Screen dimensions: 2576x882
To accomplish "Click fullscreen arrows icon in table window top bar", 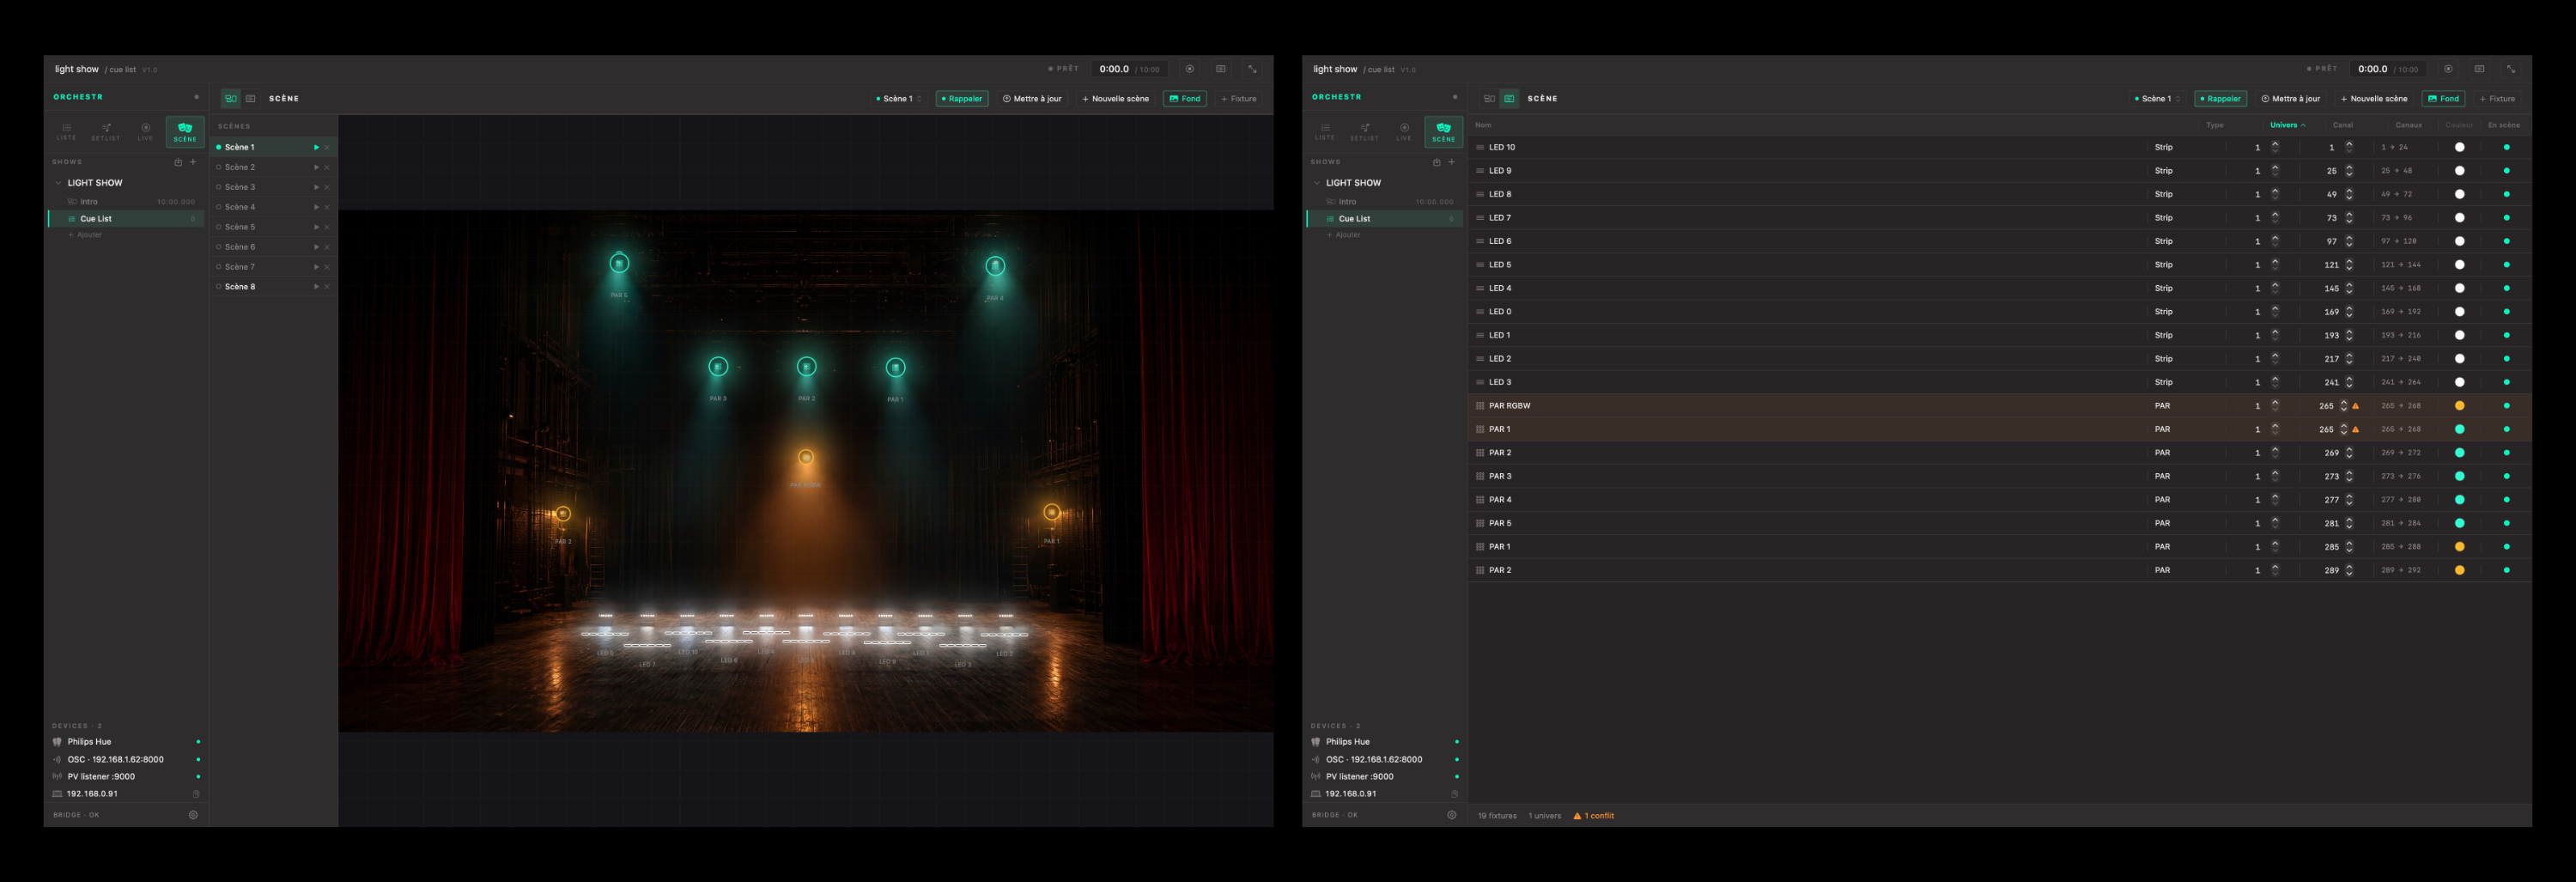I will click(x=2511, y=69).
